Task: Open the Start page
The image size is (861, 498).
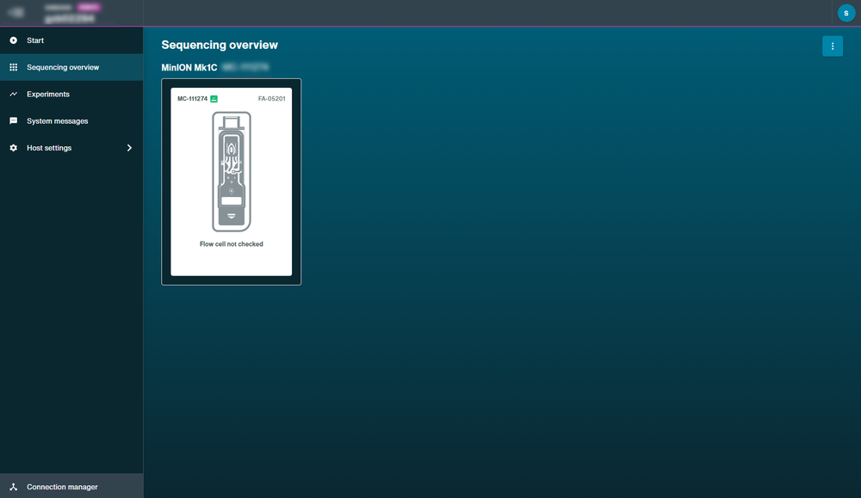Action: click(71, 40)
